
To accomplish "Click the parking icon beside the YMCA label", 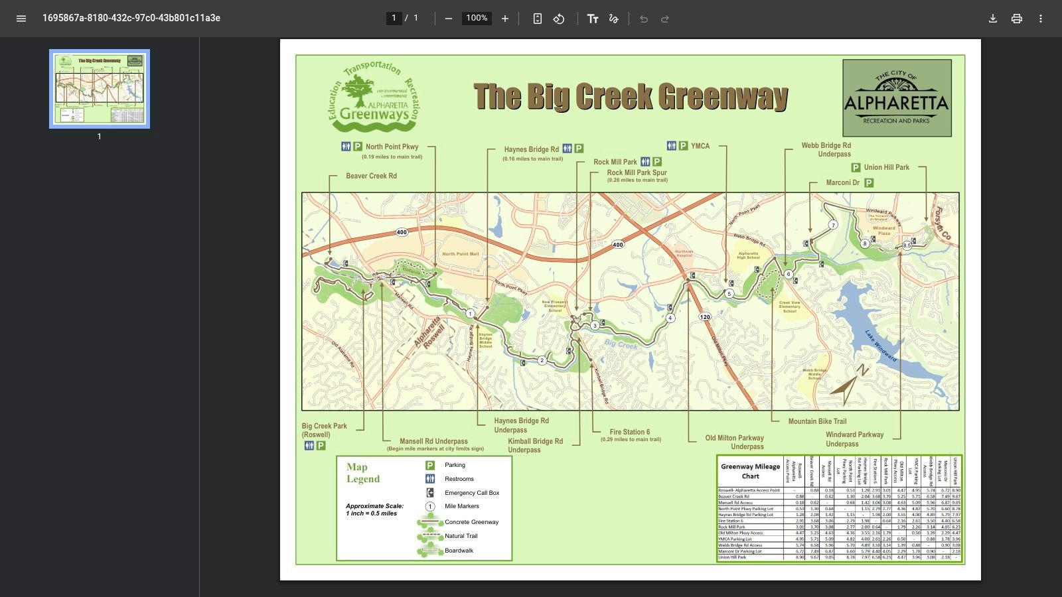I will [x=683, y=146].
